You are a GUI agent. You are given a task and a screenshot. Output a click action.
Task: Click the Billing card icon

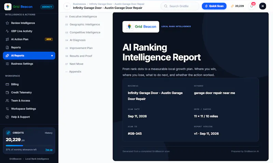[7, 84]
